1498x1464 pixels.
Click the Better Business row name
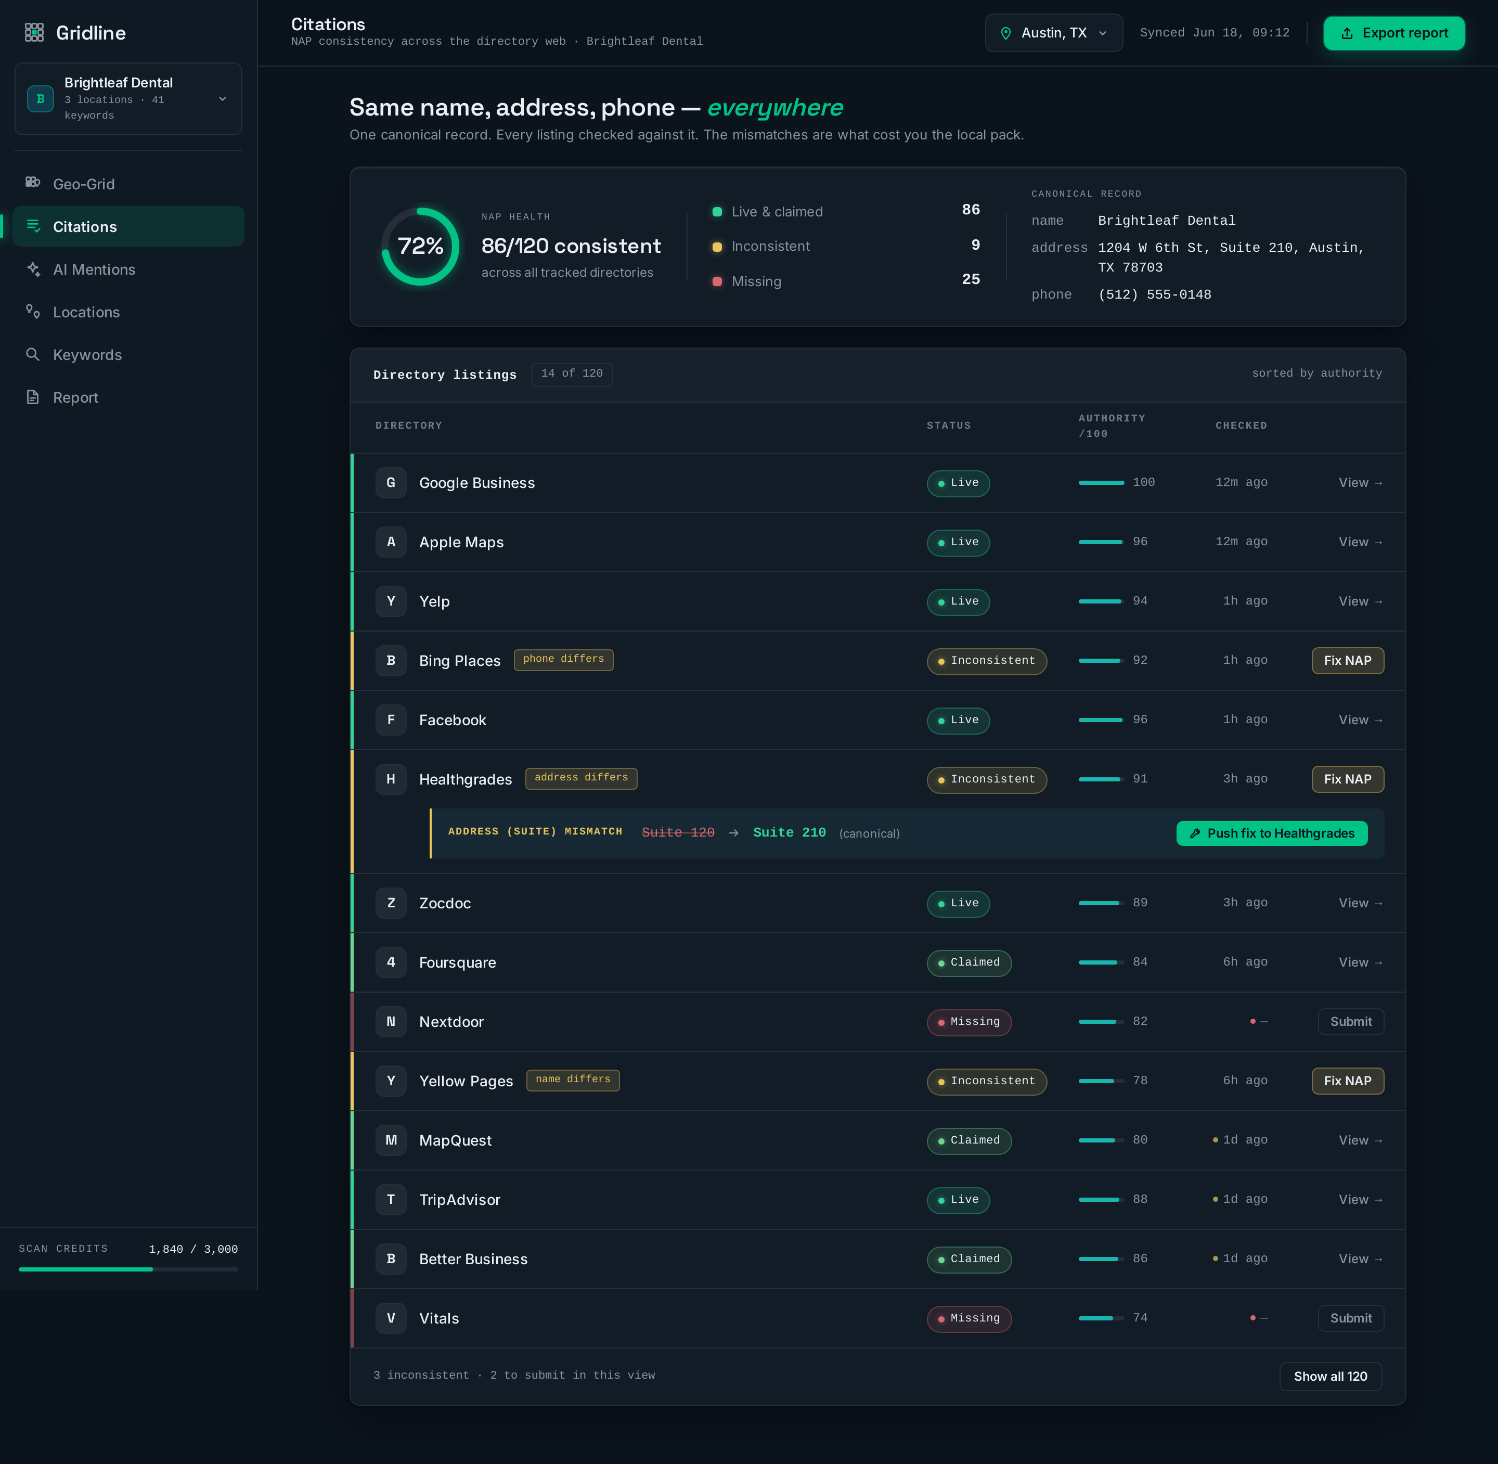(473, 1258)
